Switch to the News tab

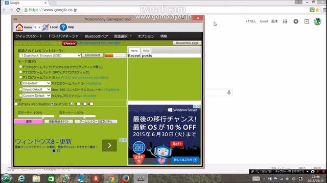coord(134,51)
